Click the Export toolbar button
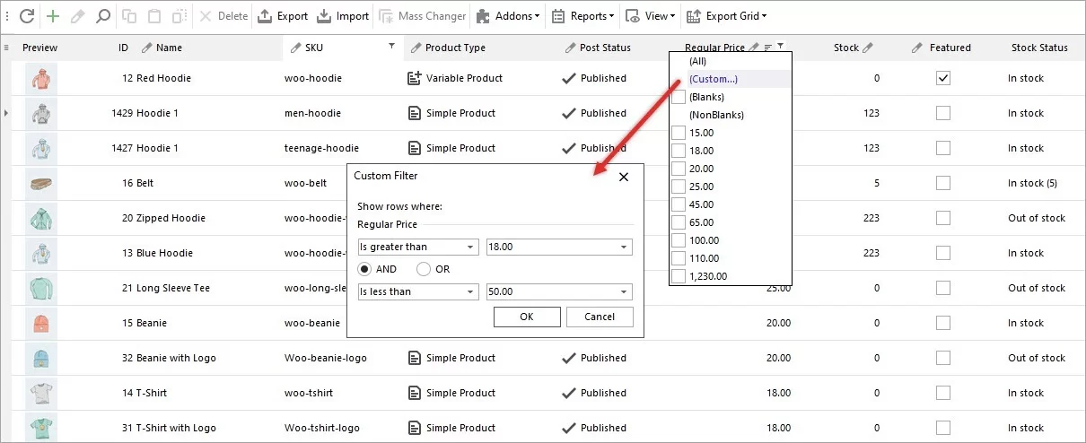Image resolution: width=1086 pixels, height=443 pixels. [x=283, y=16]
